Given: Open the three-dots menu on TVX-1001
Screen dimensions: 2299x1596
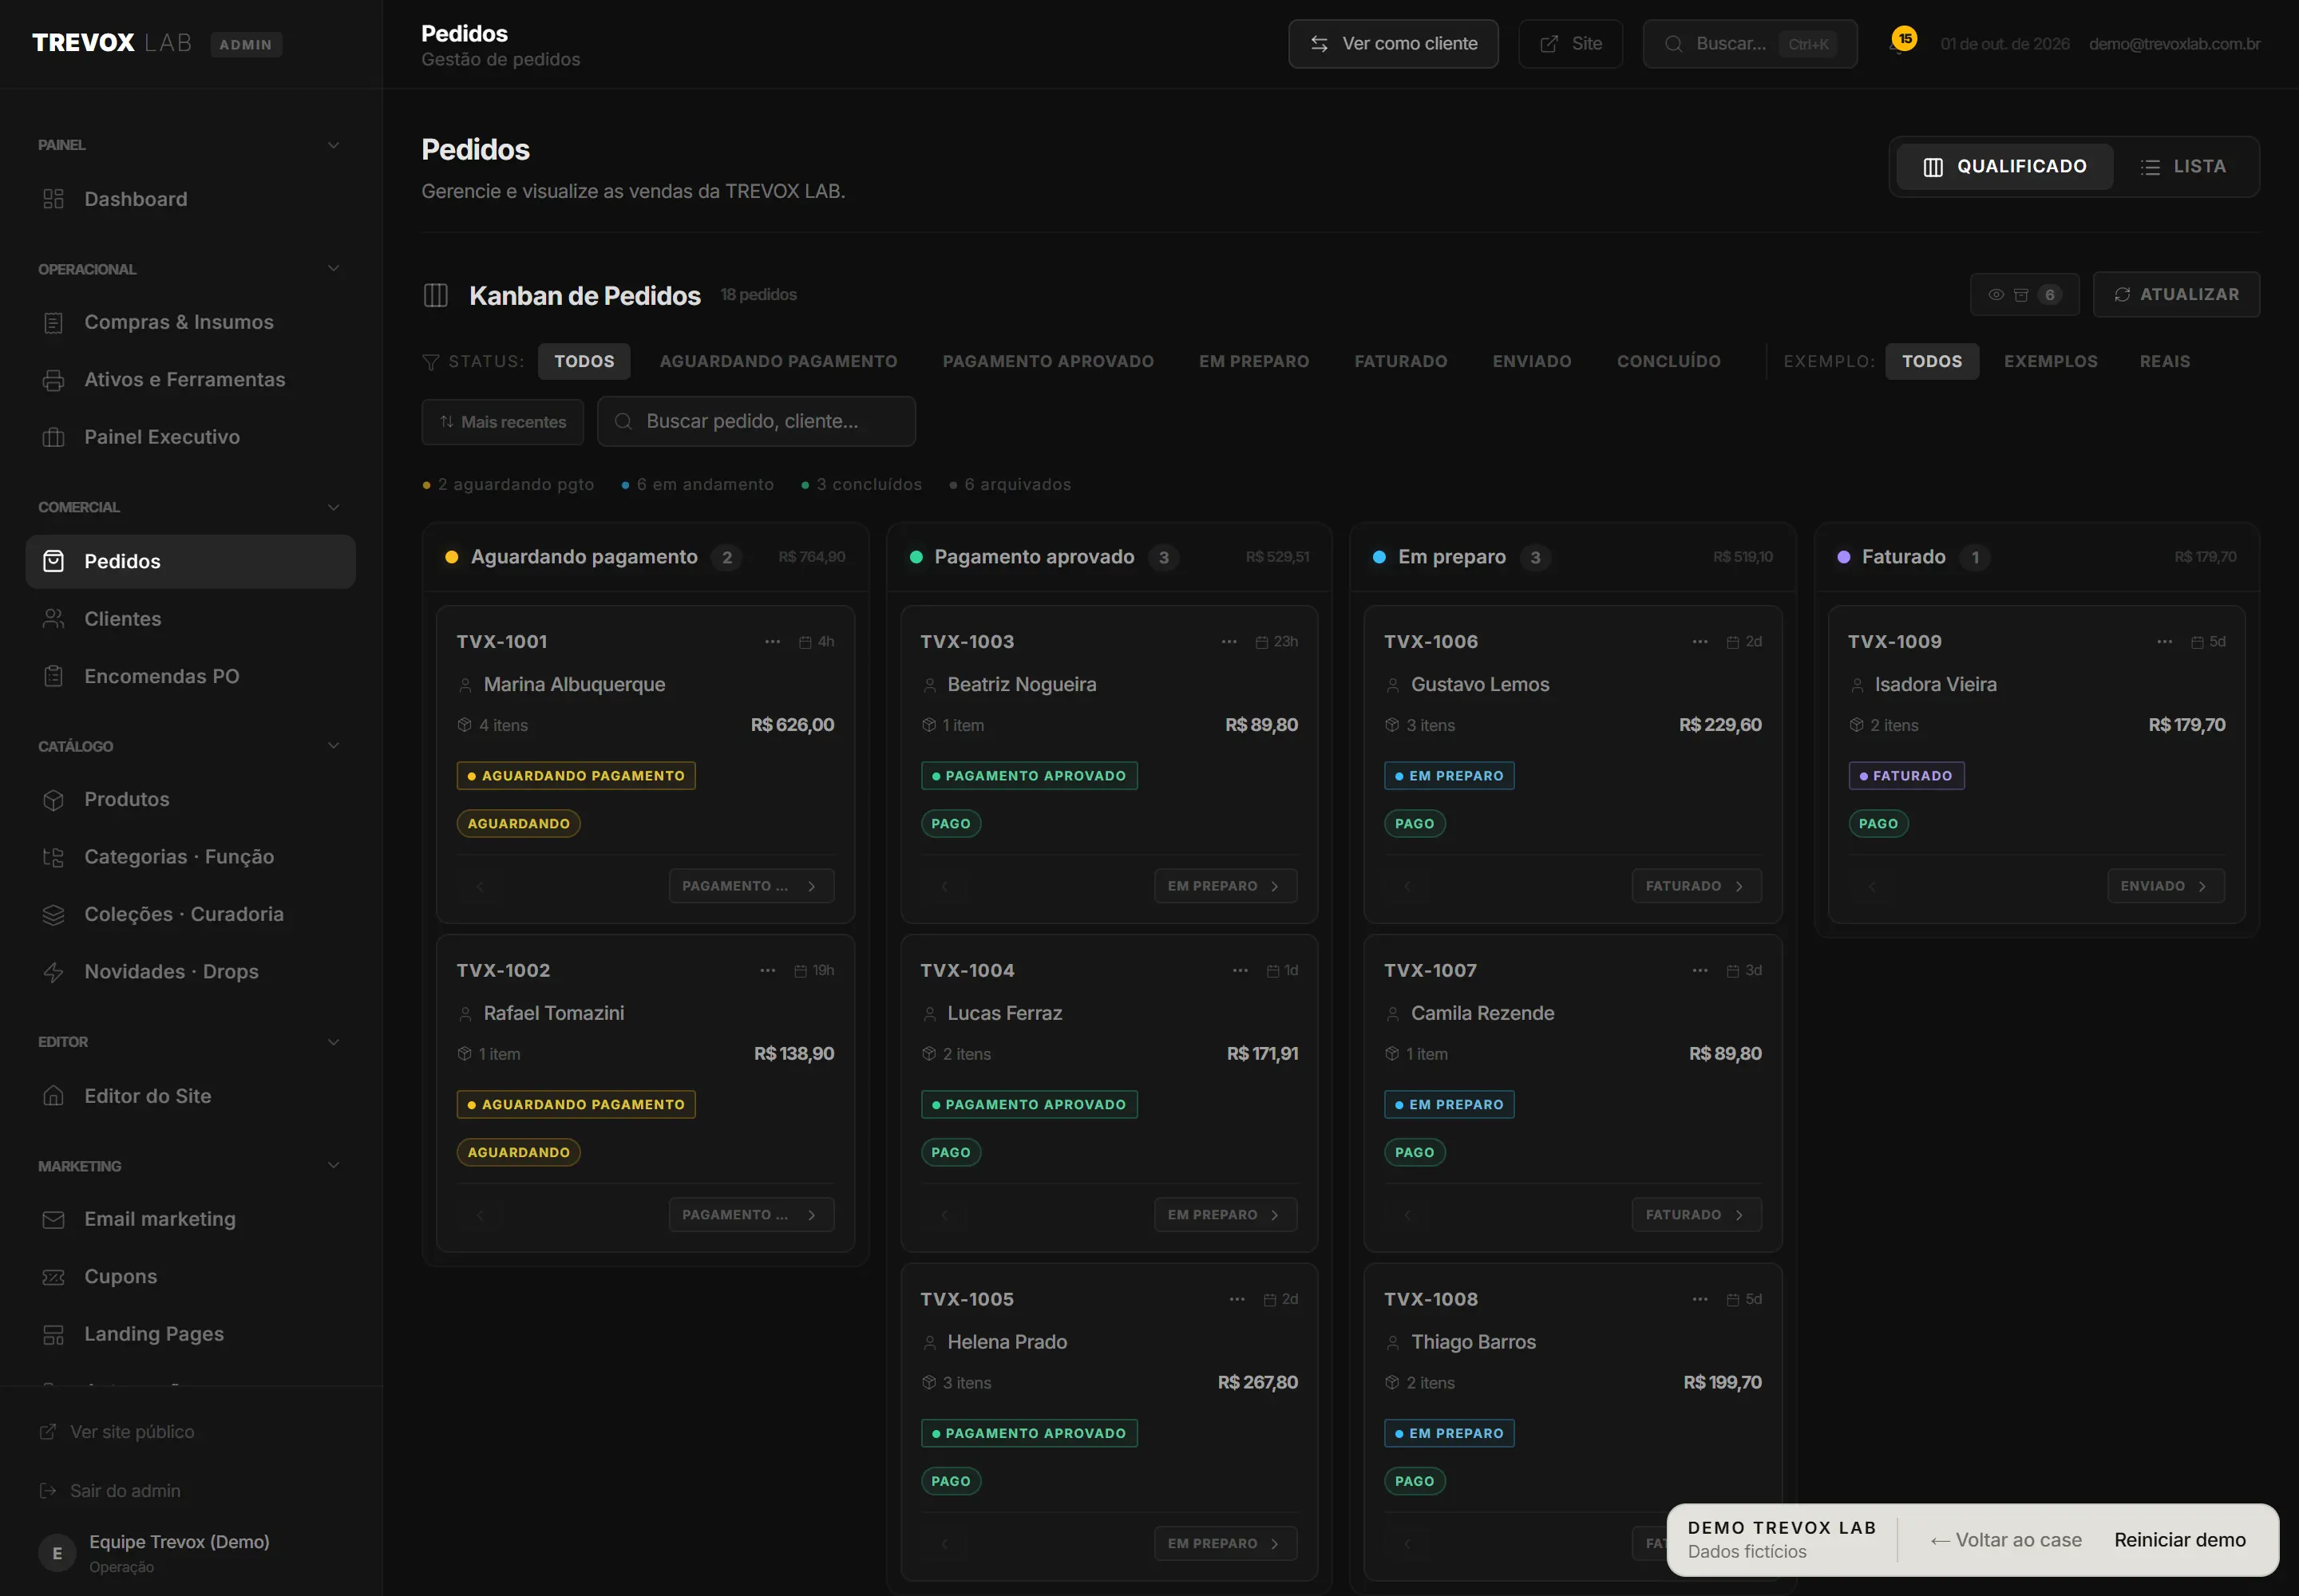Looking at the screenshot, I should (773, 642).
